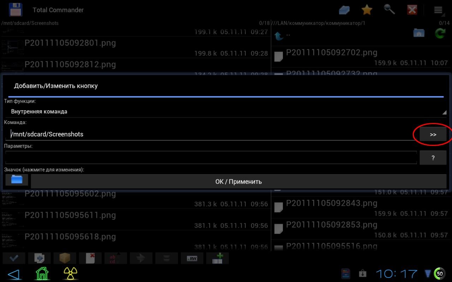Tap file icon of P20111105092843.png
Image resolution: width=452 pixels, height=282 pixels.
pos(279,207)
